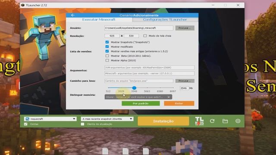This screenshot has width=276, height=155.
Task: Click the JVM arguments field
Action: click(x=149, y=68)
